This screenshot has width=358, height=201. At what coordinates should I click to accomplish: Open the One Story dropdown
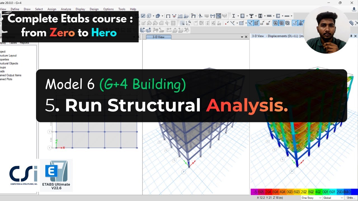312,198
